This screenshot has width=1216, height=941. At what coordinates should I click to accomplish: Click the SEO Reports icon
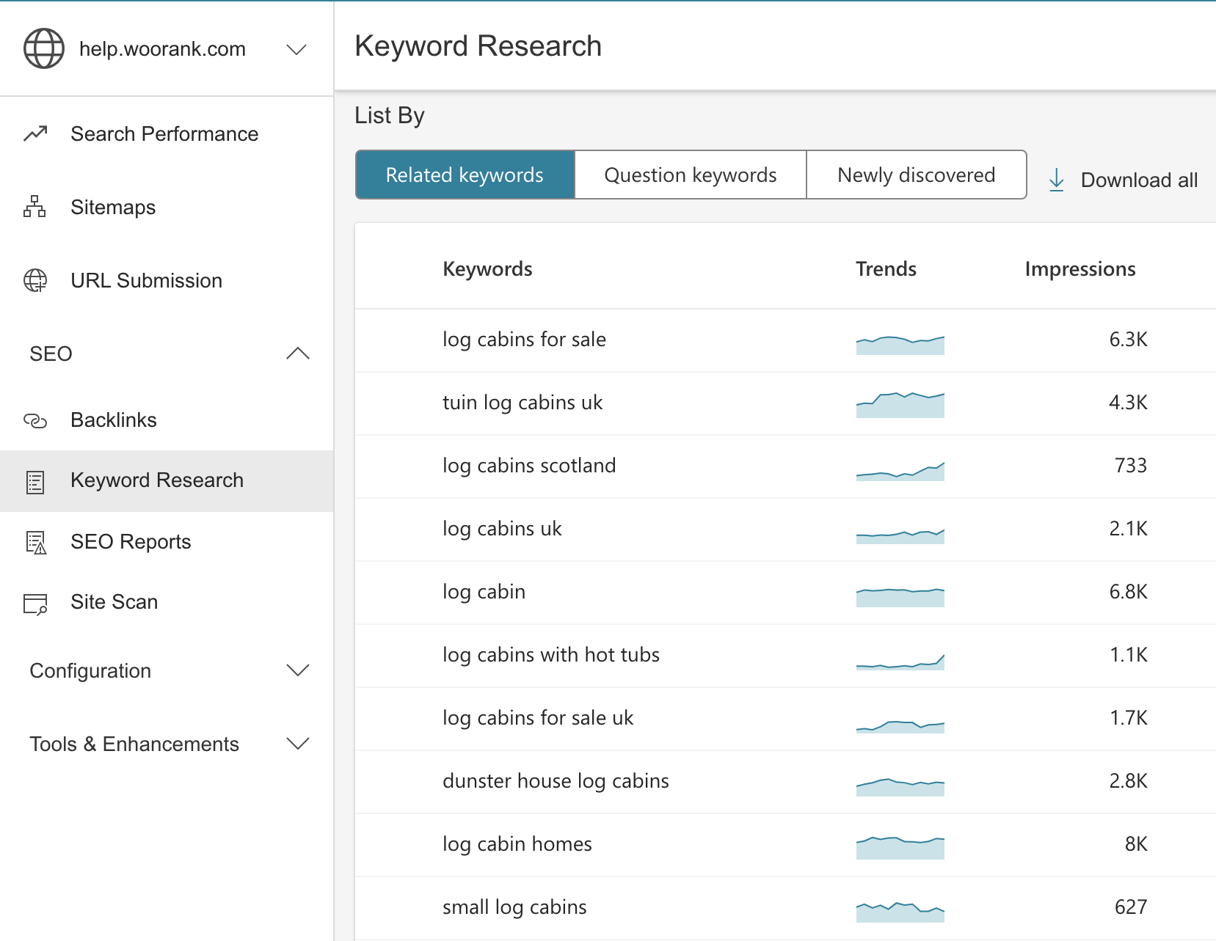pyautogui.click(x=33, y=542)
